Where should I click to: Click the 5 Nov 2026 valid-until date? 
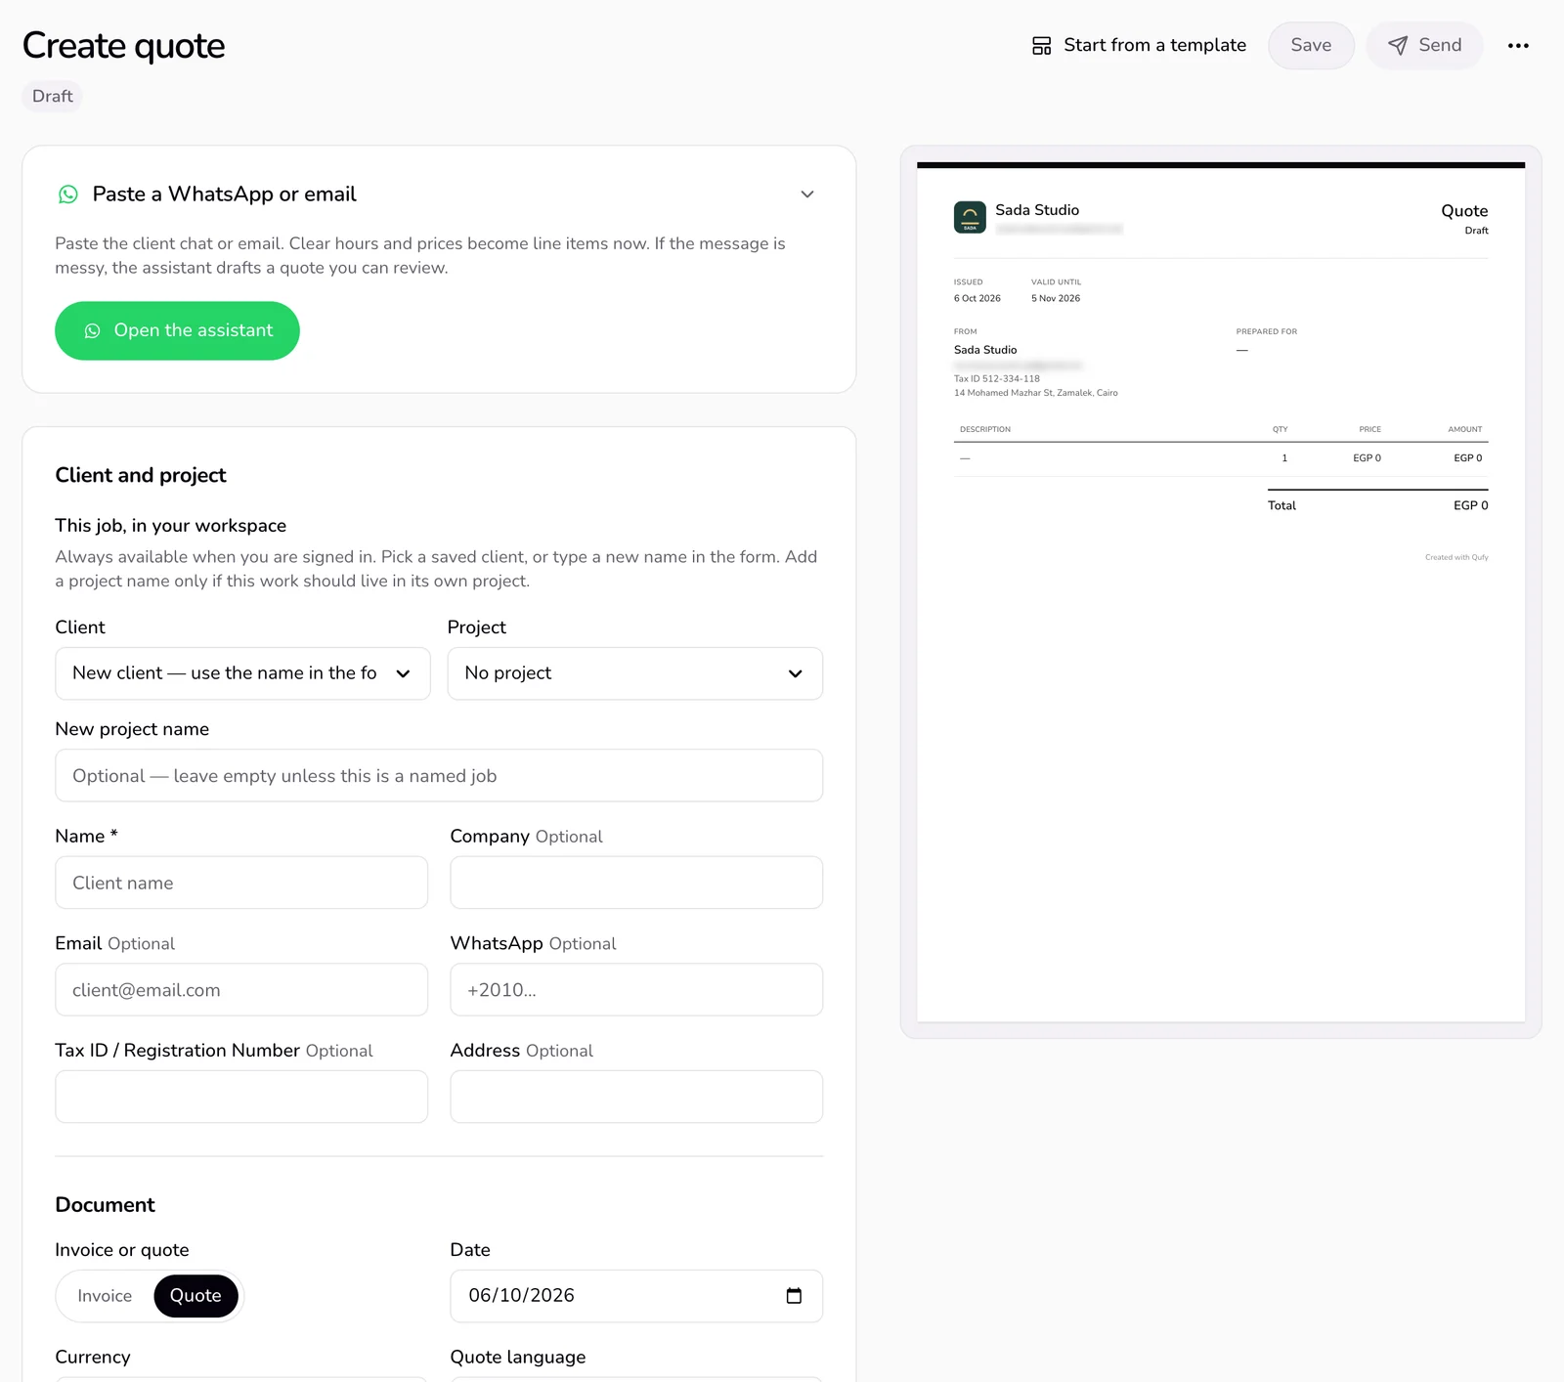[x=1056, y=299]
